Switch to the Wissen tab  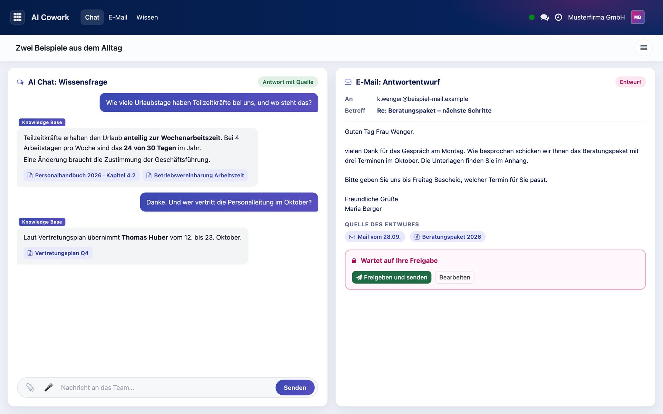[147, 17]
